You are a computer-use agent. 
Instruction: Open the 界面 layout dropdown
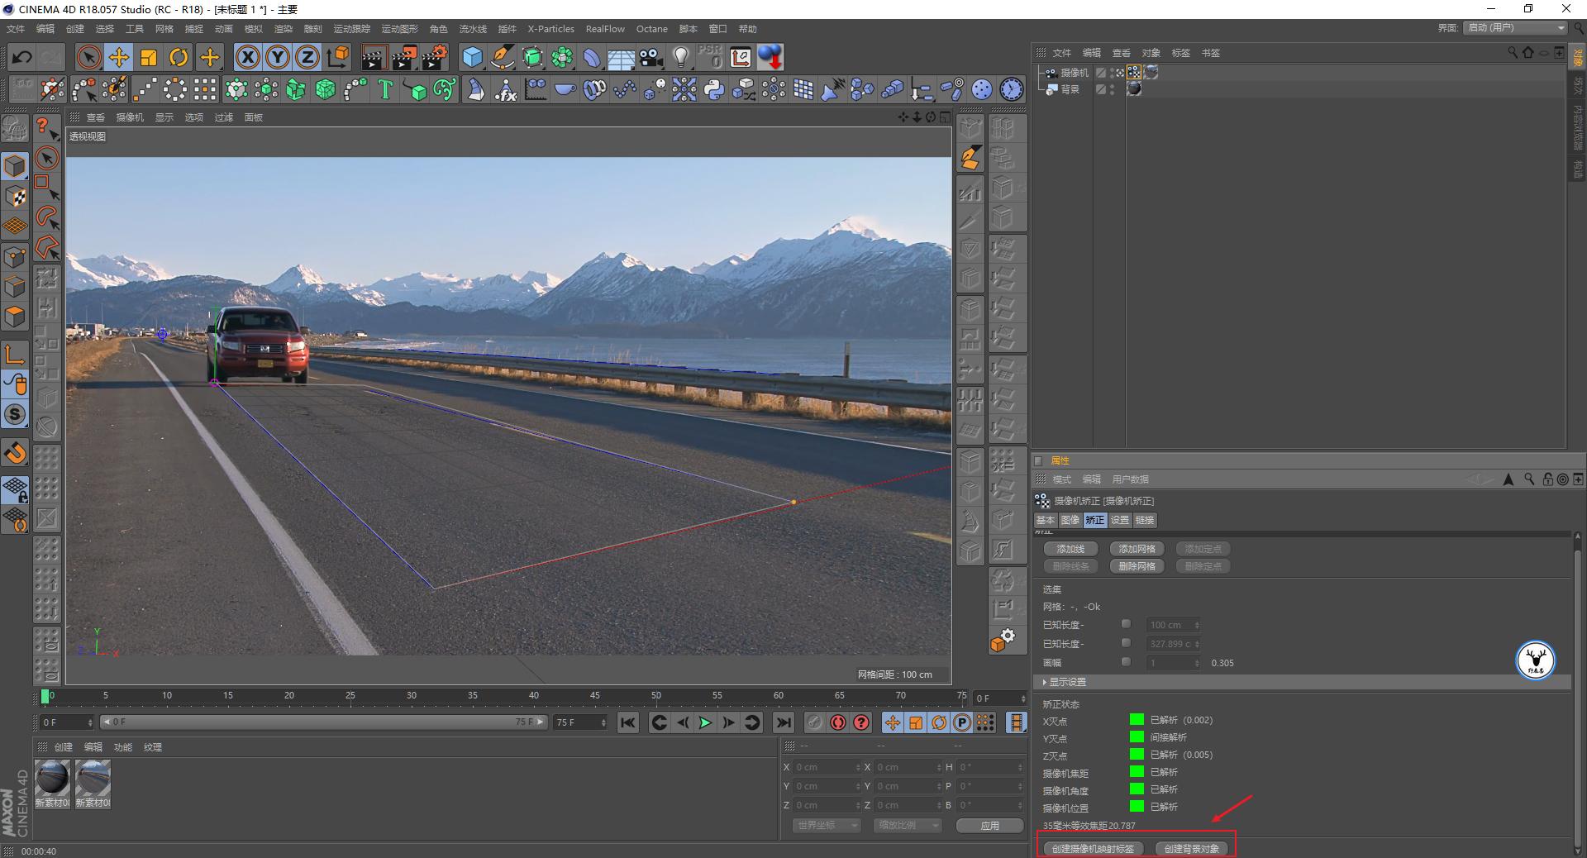(x=1516, y=28)
